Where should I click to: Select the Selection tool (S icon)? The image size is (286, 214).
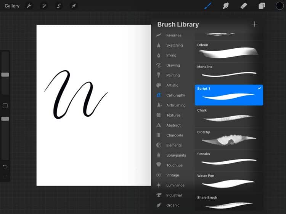tap(59, 6)
